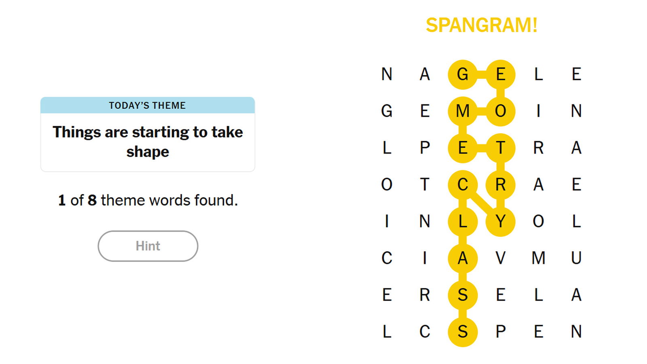Image resolution: width=647 pixels, height=364 pixels.
Task: Tap the bottom highlighted S of the spangram
Action: [463, 332]
